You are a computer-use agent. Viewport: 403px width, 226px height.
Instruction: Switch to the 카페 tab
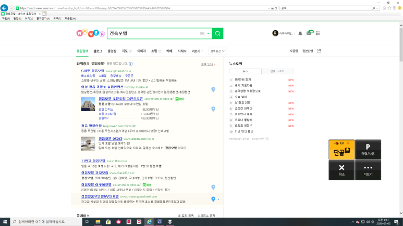[169, 51]
